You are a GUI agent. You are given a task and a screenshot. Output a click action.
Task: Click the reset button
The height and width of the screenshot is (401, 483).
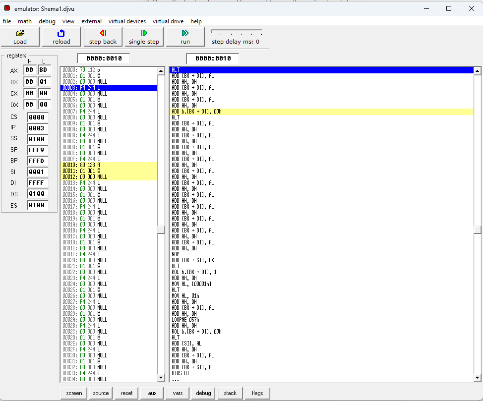[x=126, y=393]
